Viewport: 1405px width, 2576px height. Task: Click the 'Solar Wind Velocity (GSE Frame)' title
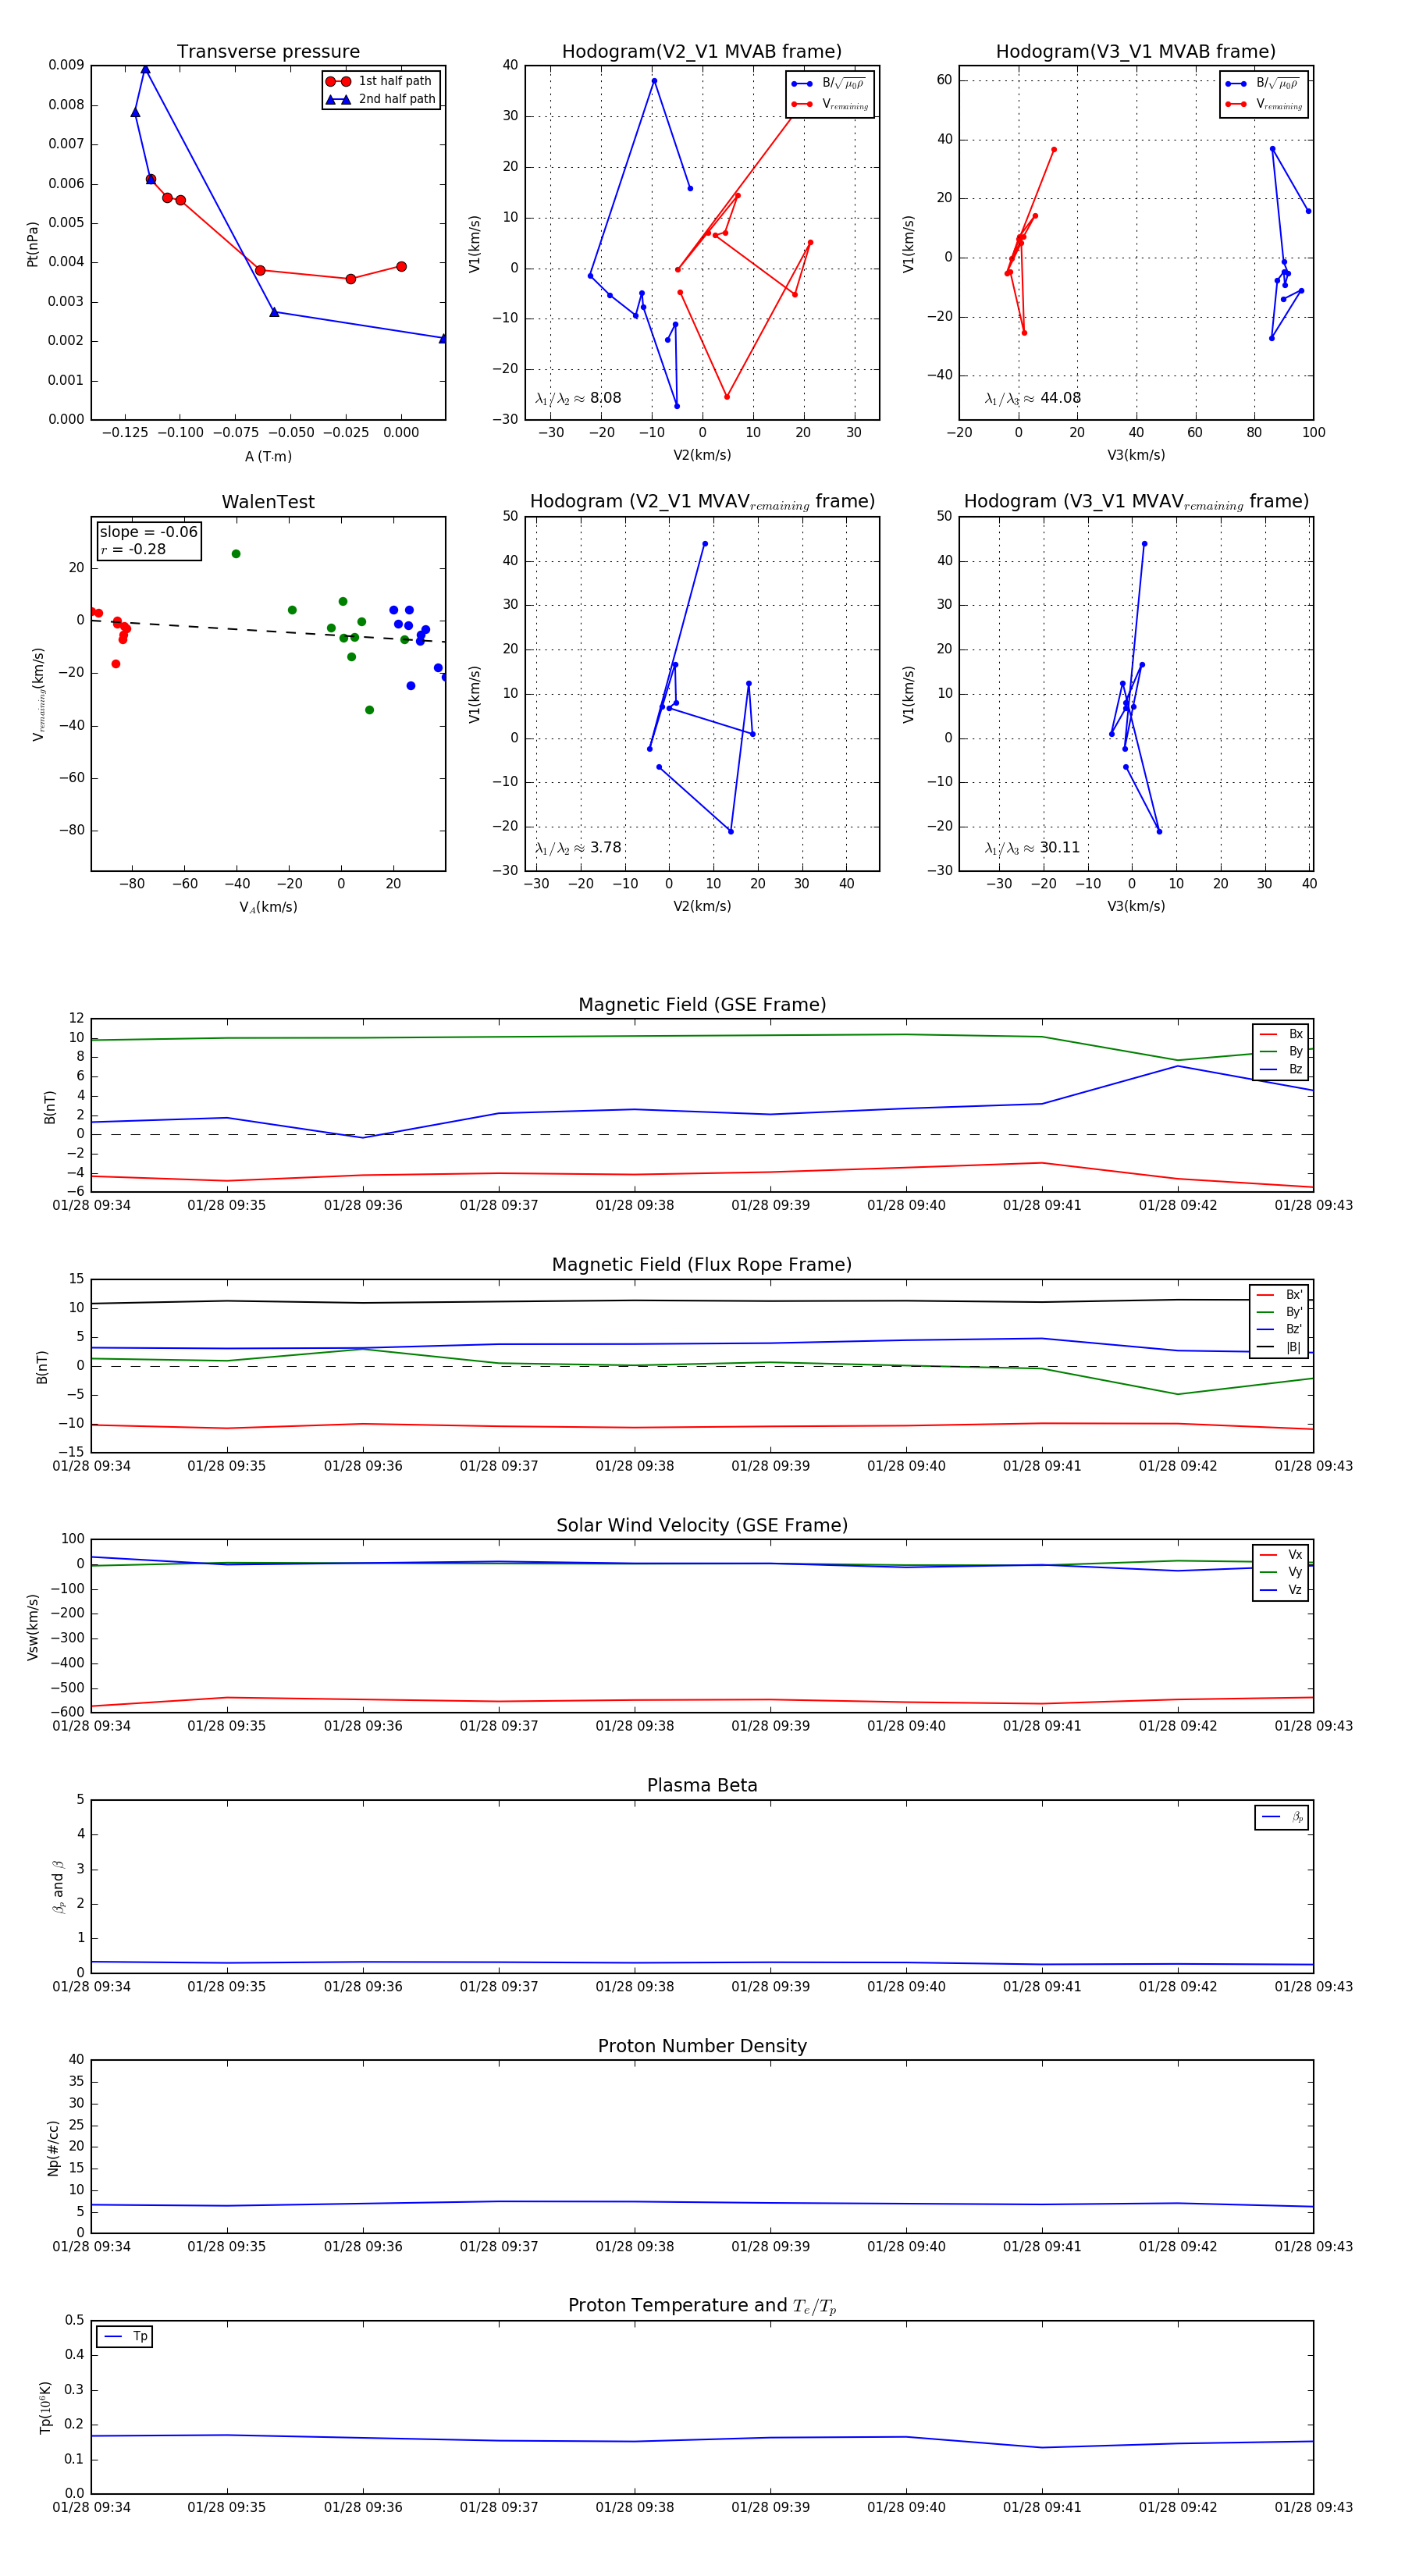(702, 1525)
